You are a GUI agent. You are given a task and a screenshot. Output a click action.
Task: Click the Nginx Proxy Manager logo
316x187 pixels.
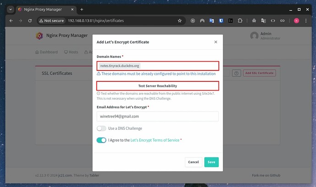[39, 36]
